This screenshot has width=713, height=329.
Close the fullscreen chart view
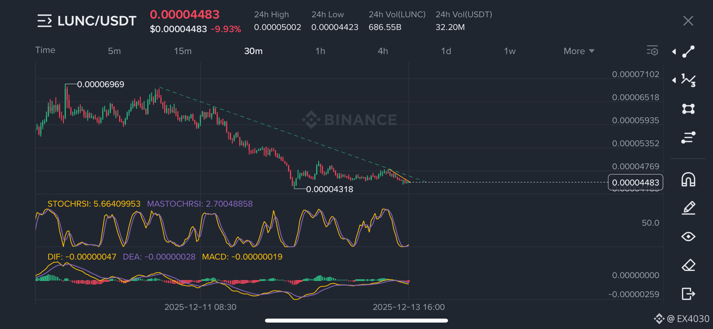(x=688, y=21)
